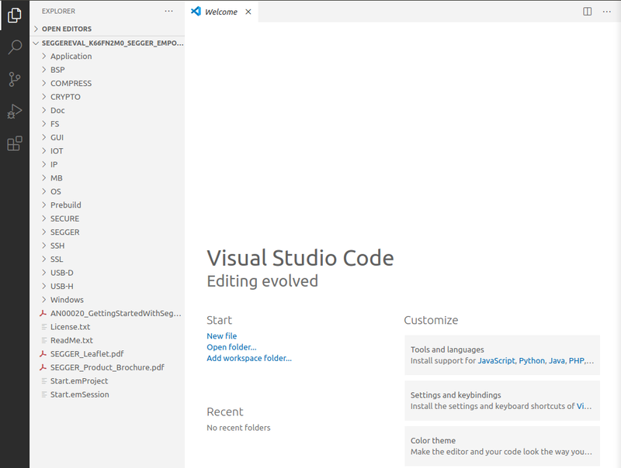Open the editor More Actions ellipsis
The height and width of the screenshot is (468, 621).
coord(607,12)
